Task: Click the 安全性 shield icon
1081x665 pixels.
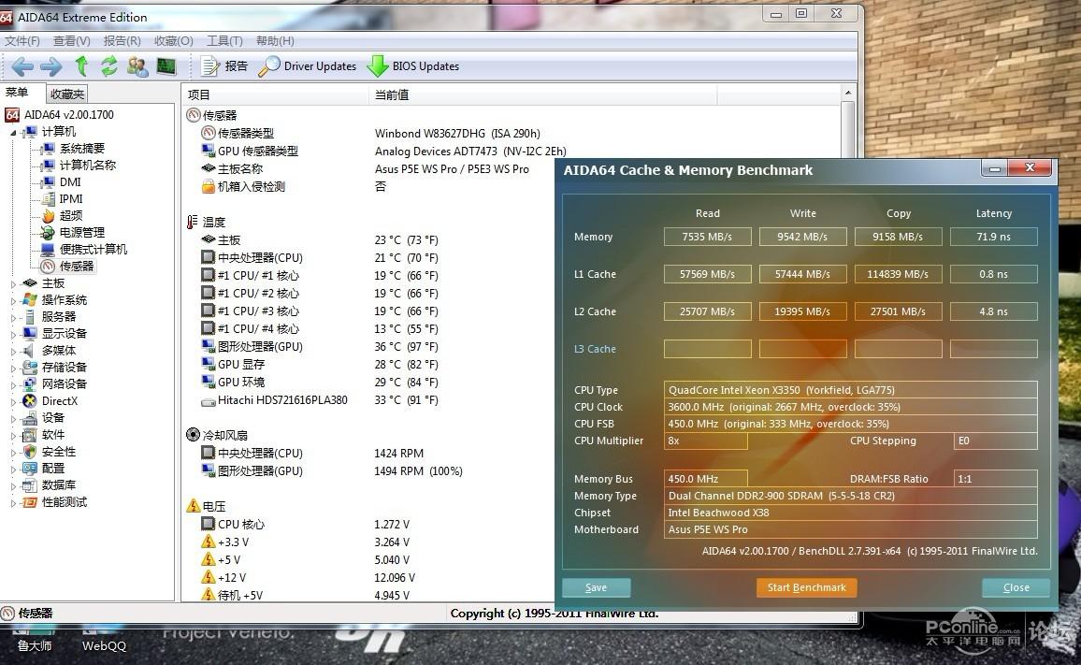Action: pos(30,452)
